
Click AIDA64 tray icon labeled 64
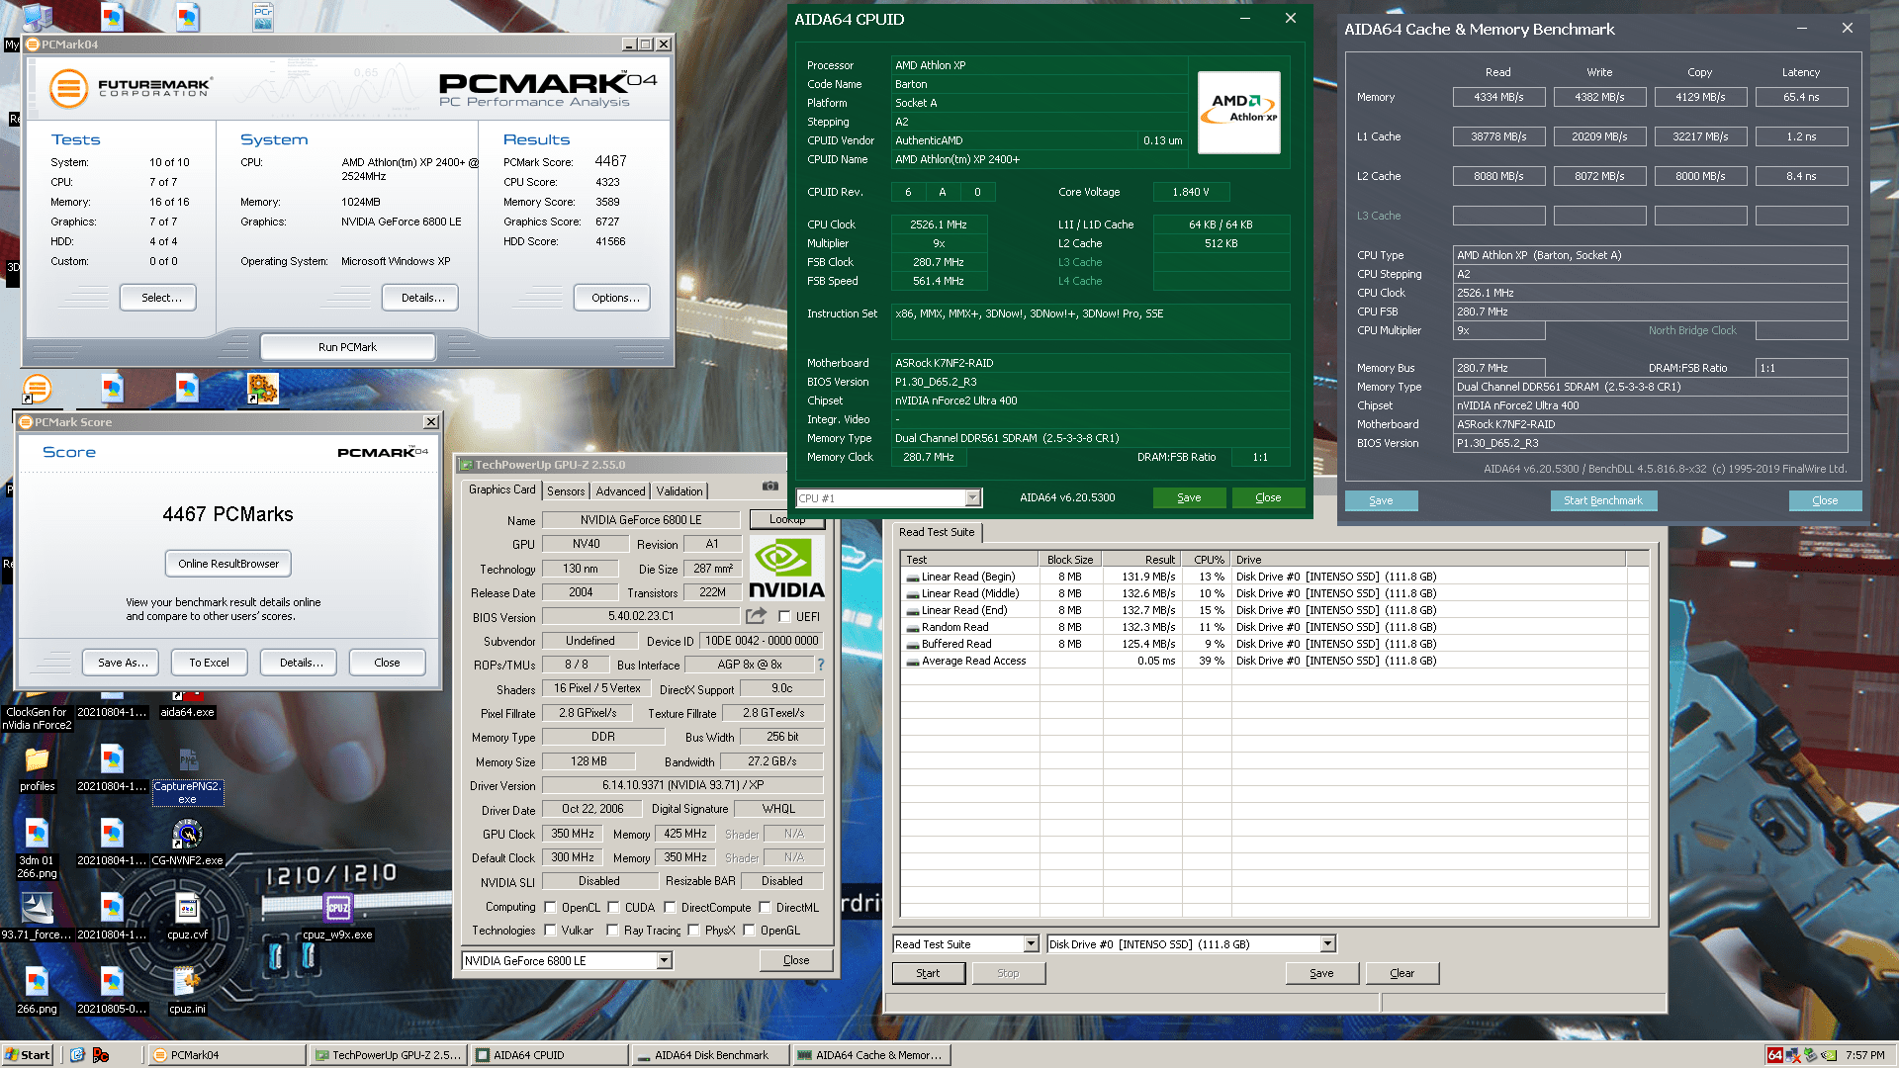(x=1775, y=1055)
